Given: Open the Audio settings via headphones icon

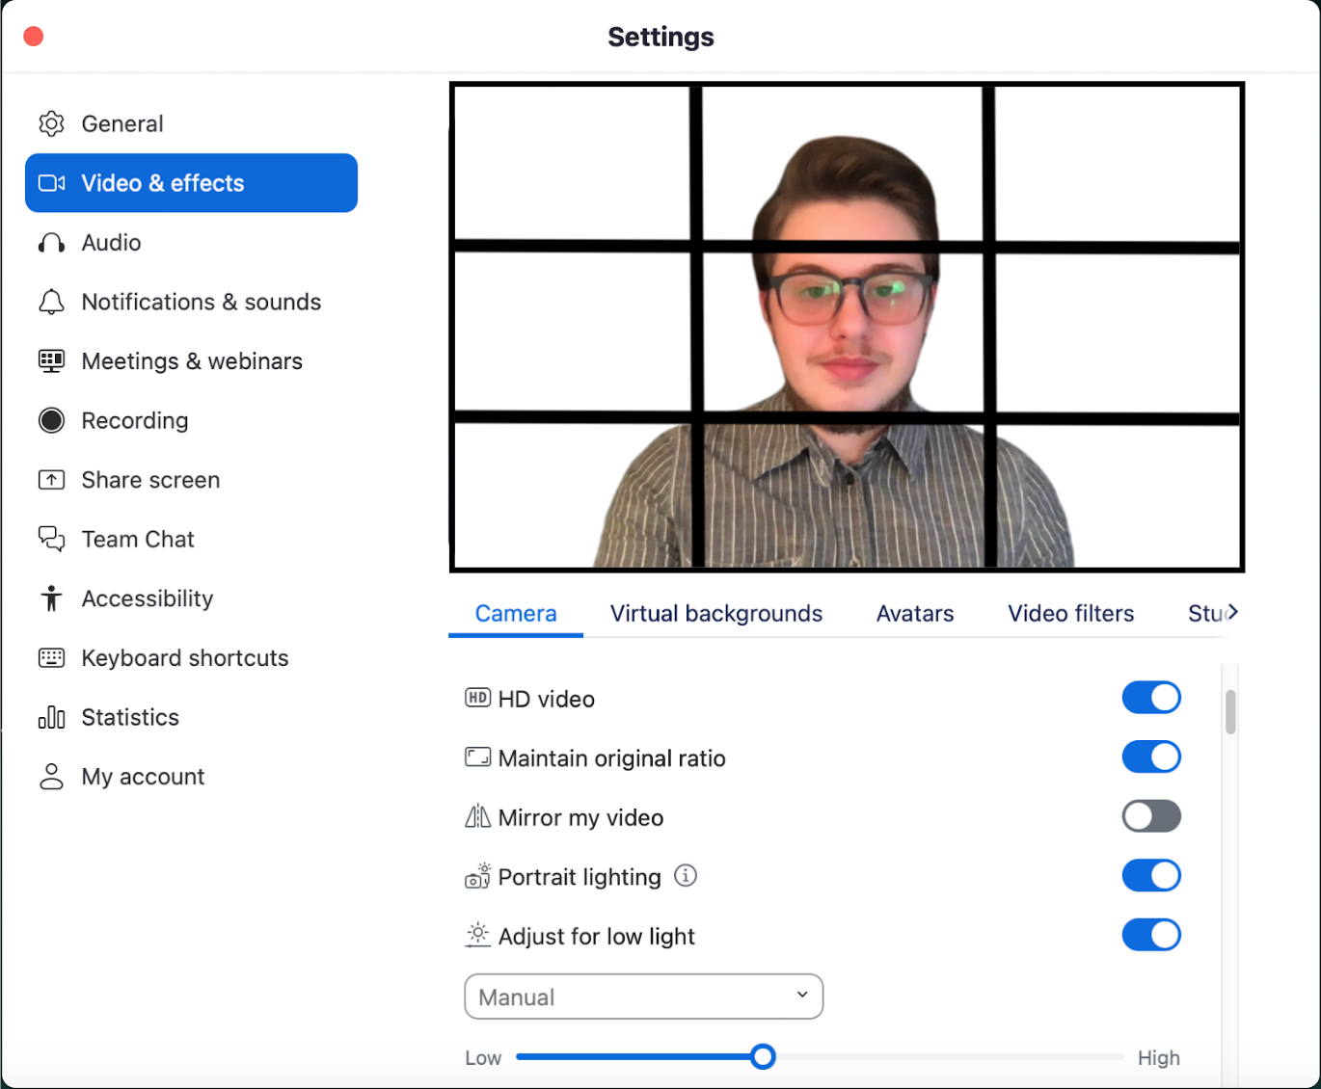Looking at the screenshot, I should [51, 242].
